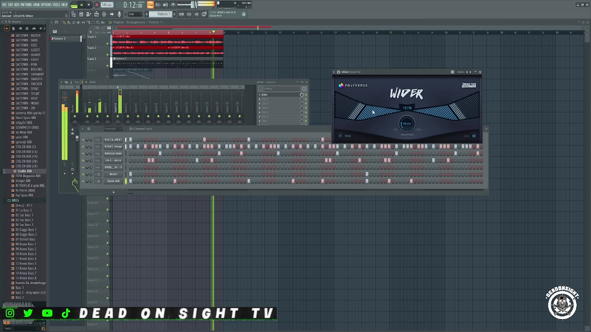Select 08 Knoxx Bass 1 sample
Image resolution: width=591 pixels, height=332 pixels.
click(25, 244)
